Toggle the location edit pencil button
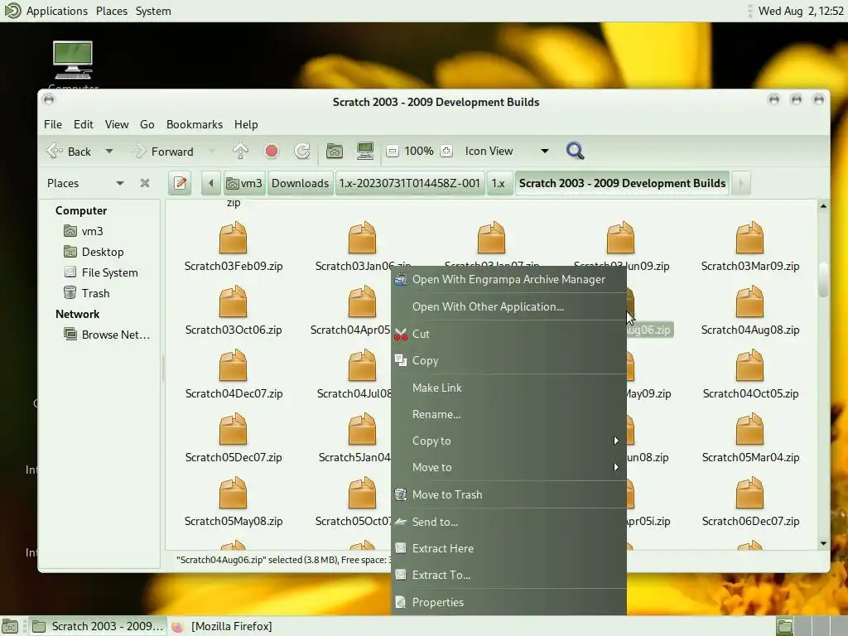 tap(180, 183)
